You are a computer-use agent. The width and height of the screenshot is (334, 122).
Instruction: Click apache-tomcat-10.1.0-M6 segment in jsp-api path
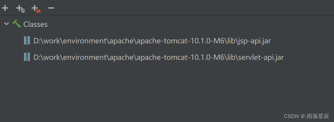pos(181,41)
